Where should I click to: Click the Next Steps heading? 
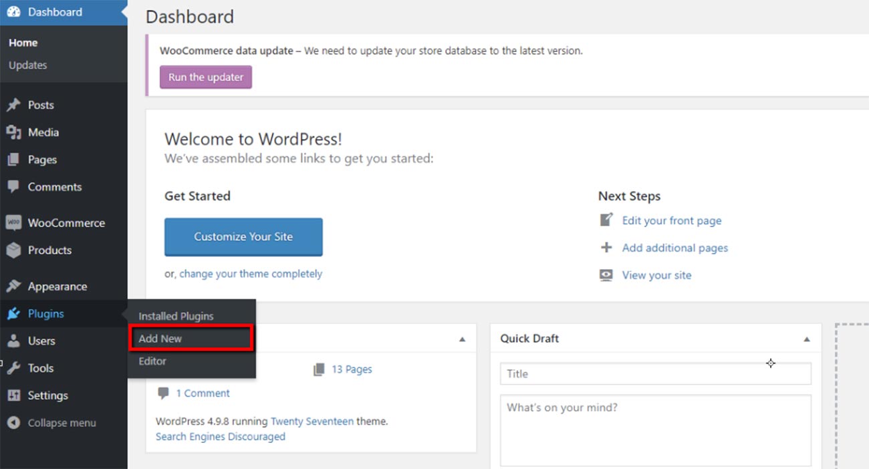(629, 196)
